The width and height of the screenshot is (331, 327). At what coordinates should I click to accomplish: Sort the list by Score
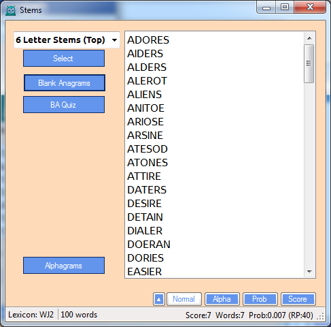coord(298,299)
